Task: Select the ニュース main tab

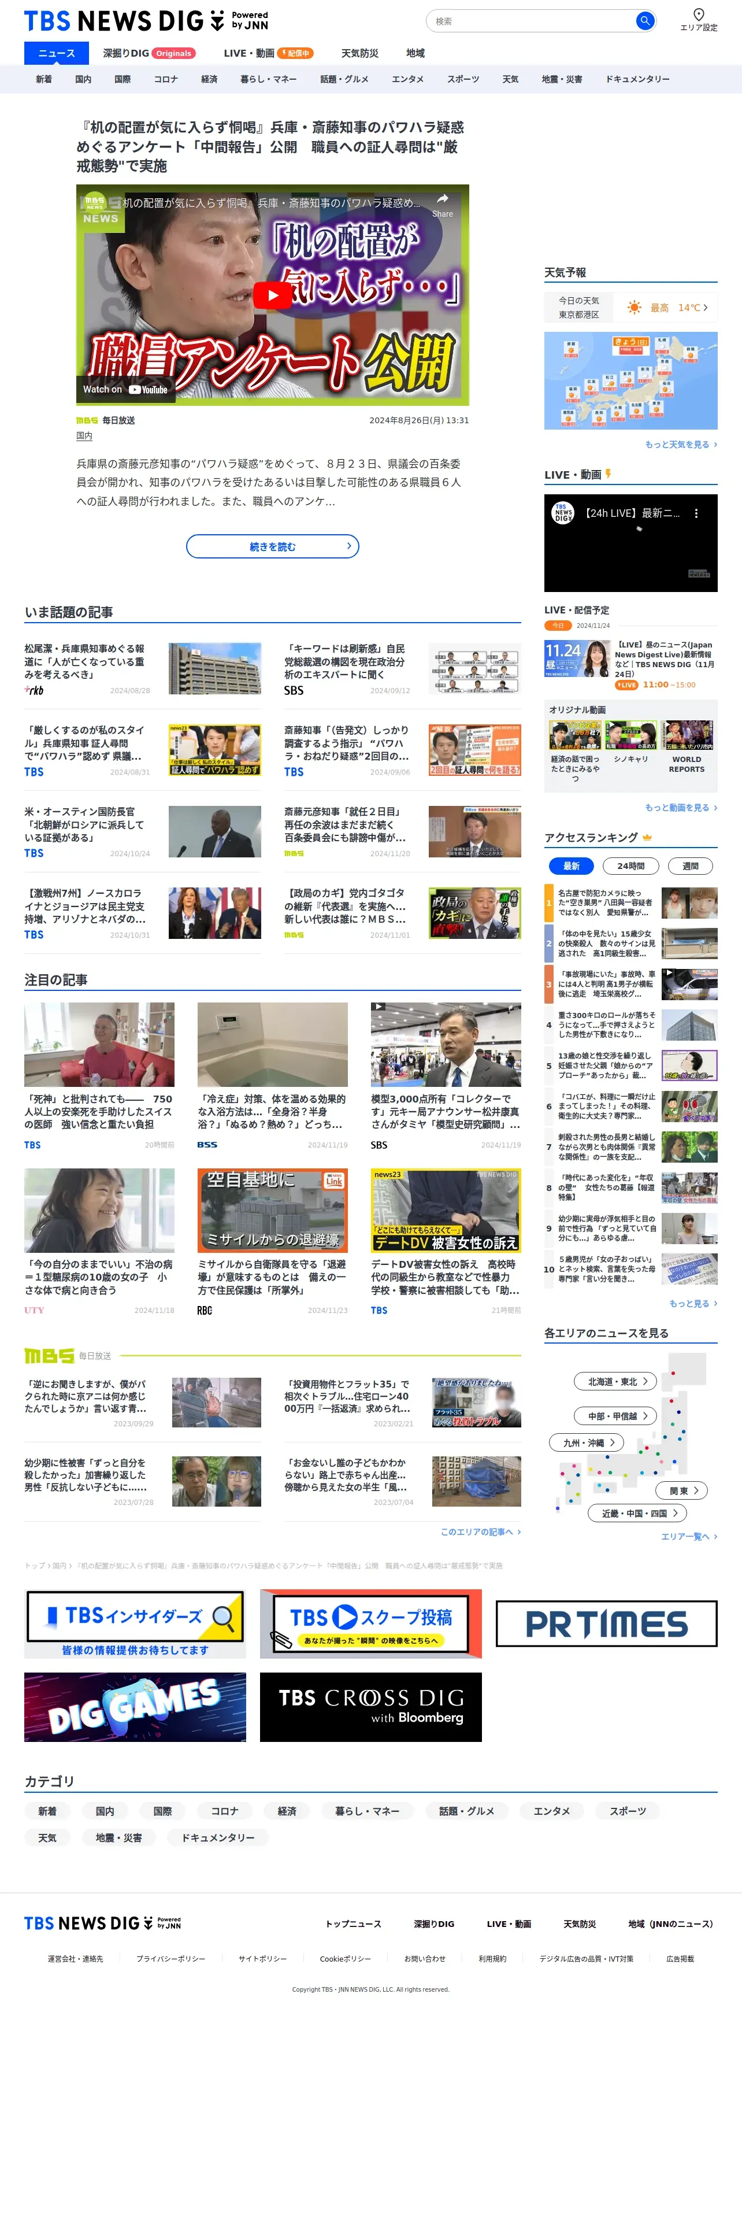Action: point(56,53)
